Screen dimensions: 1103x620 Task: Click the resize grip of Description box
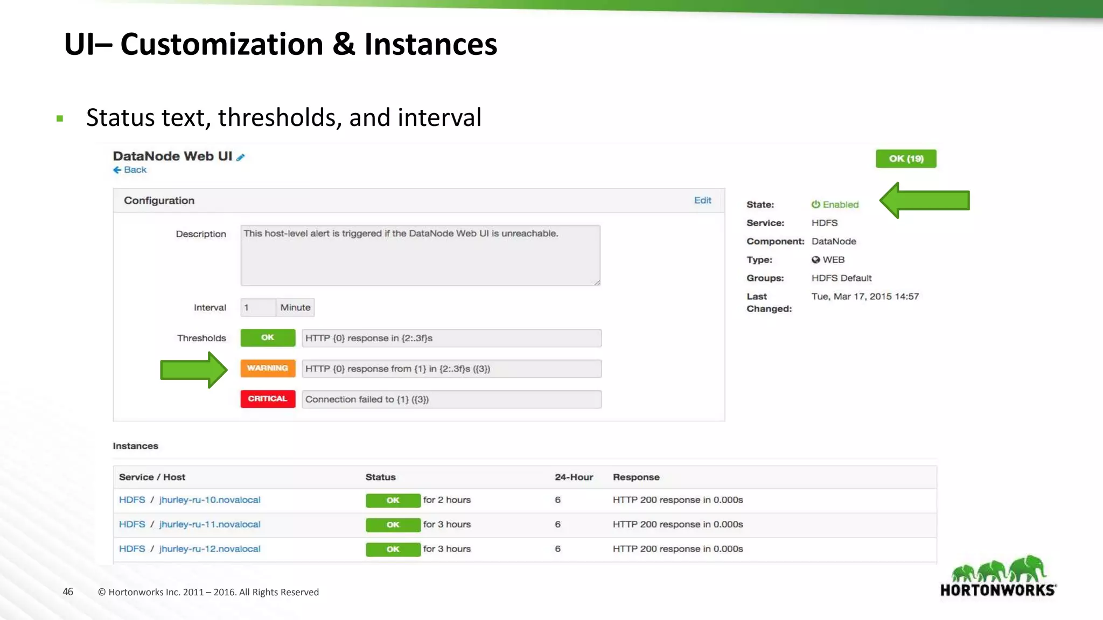click(597, 282)
